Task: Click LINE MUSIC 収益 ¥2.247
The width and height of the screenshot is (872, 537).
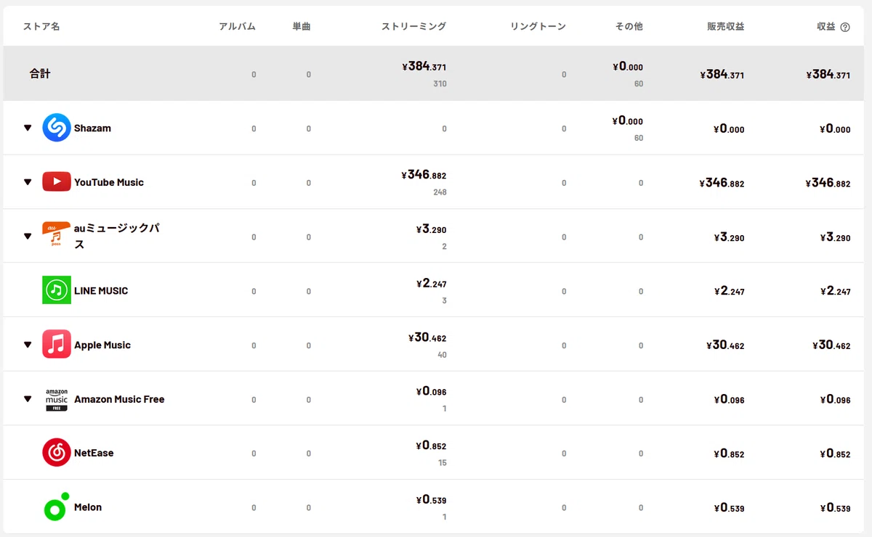Action: (836, 291)
